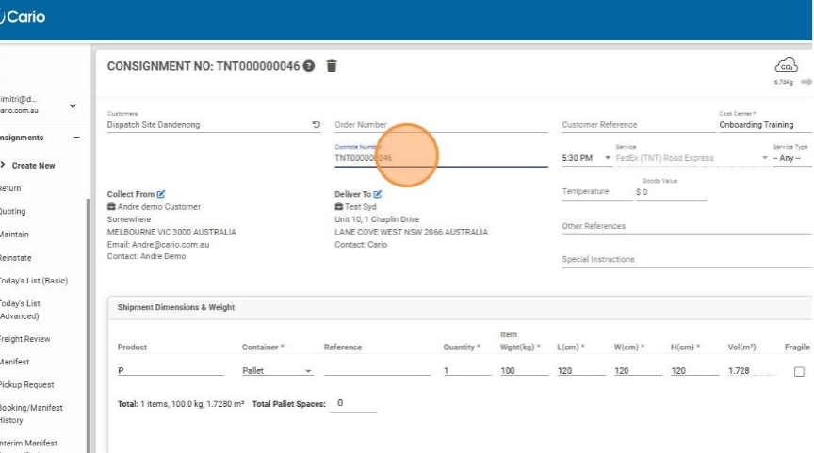Open Booking/Manifest History link
This screenshot has width=814, height=453.
click(x=26, y=414)
